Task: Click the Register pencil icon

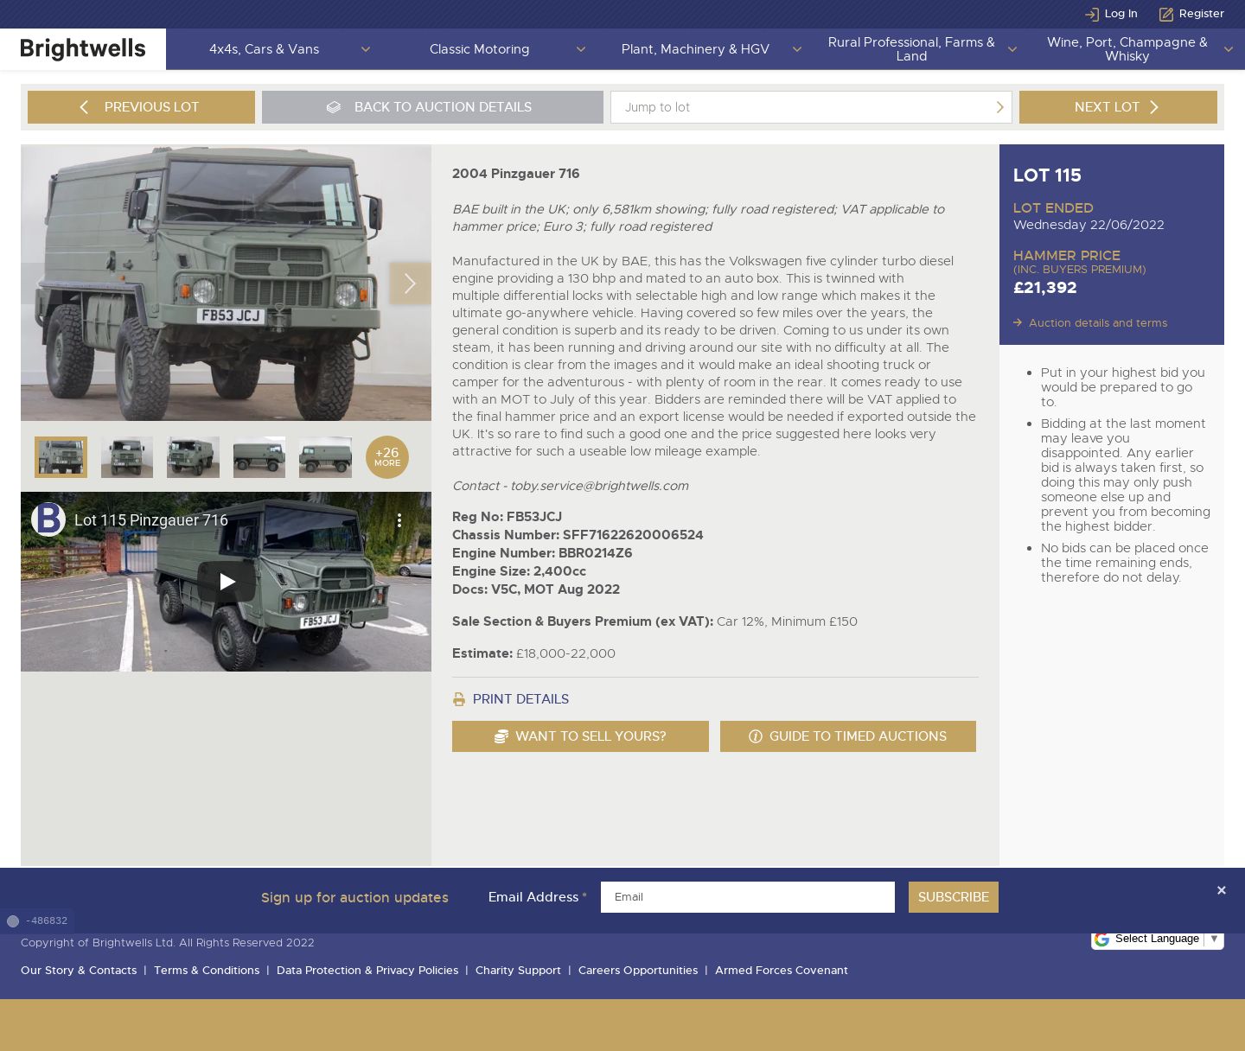Action: click(x=1166, y=14)
